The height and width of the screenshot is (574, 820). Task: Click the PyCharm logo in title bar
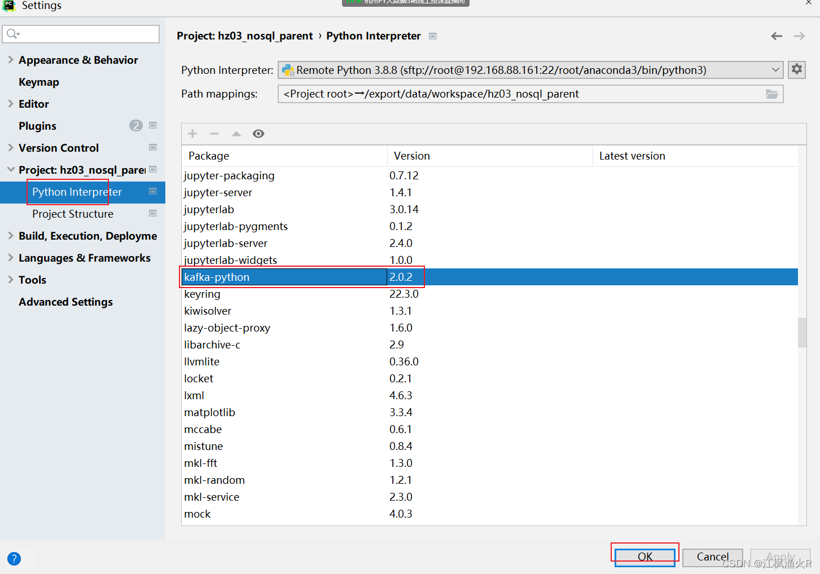9,5
